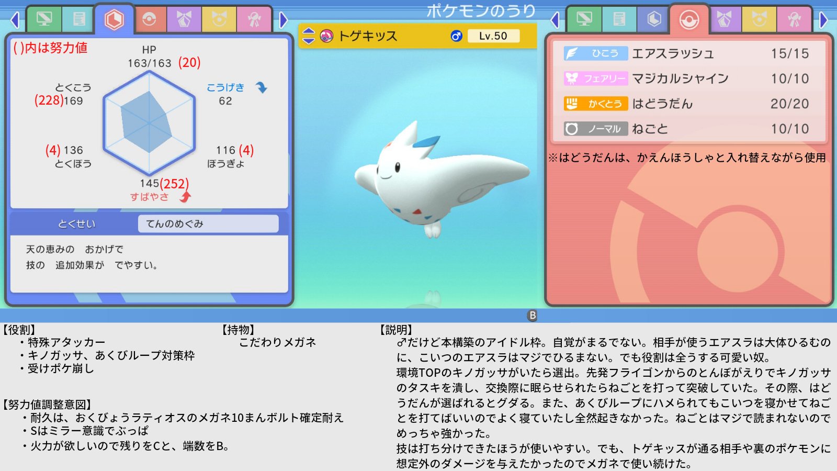The width and height of the screenshot is (837, 471).
Task: Click the 【説明】 heading
Action: point(396,330)
